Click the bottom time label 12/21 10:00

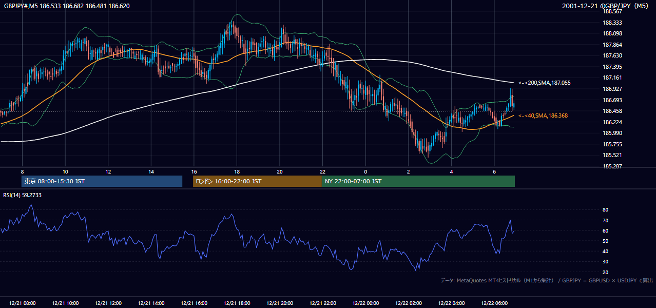coord(65,303)
